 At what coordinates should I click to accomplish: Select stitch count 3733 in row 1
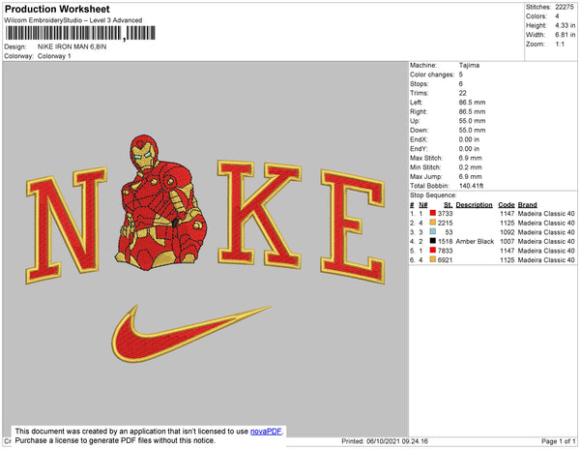446,214
